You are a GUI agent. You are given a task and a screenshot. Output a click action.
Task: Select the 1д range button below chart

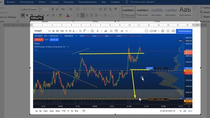(x=36, y=111)
